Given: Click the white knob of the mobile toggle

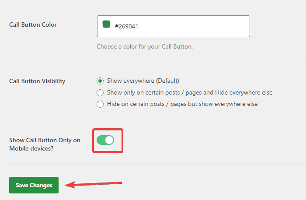Looking at the screenshot, I should click(109, 140).
